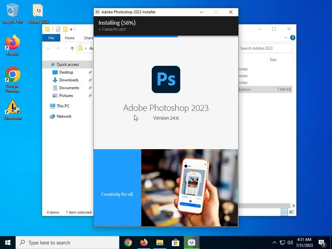
Task: Click the Explorer Forward arrow
Action: pyautogui.click(x=58, y=49)
